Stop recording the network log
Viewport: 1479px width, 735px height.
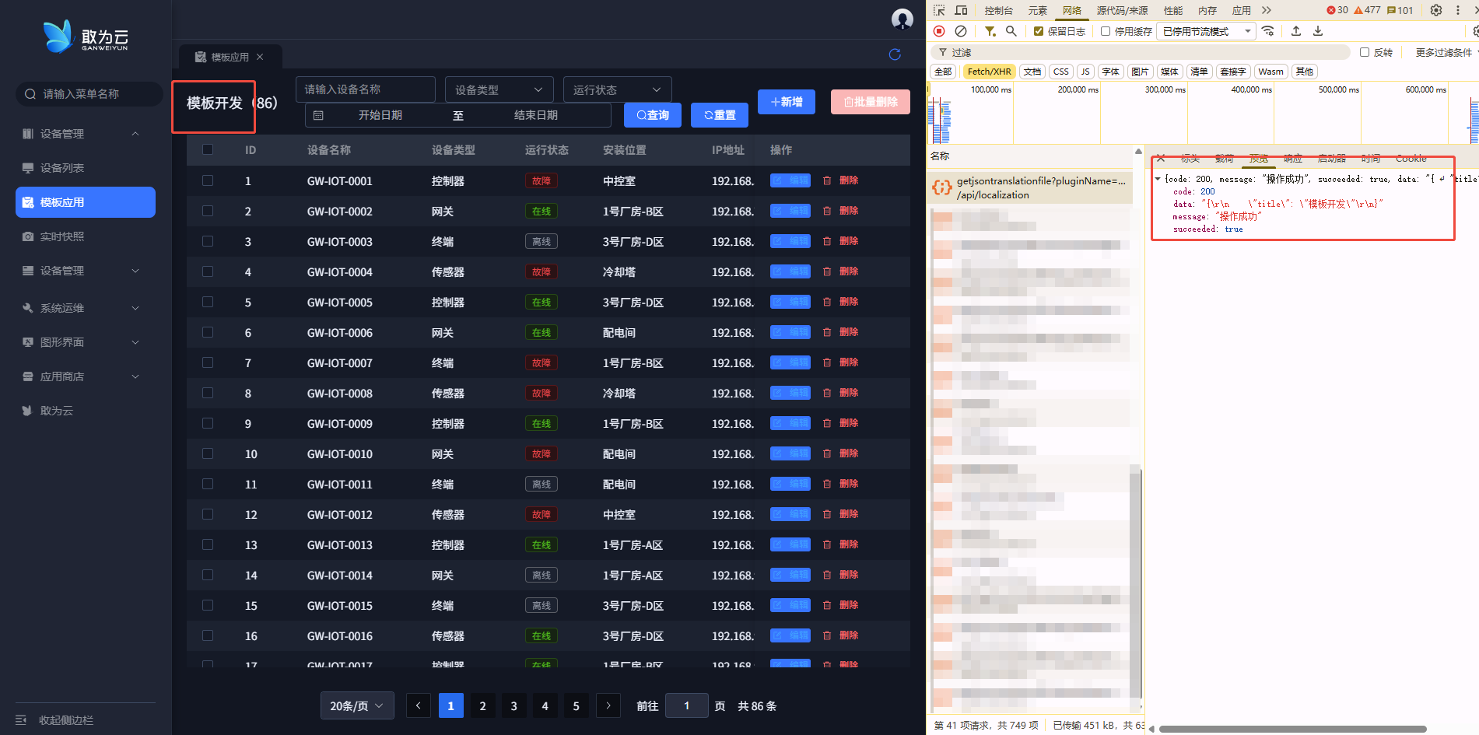[x=939, y=31]
